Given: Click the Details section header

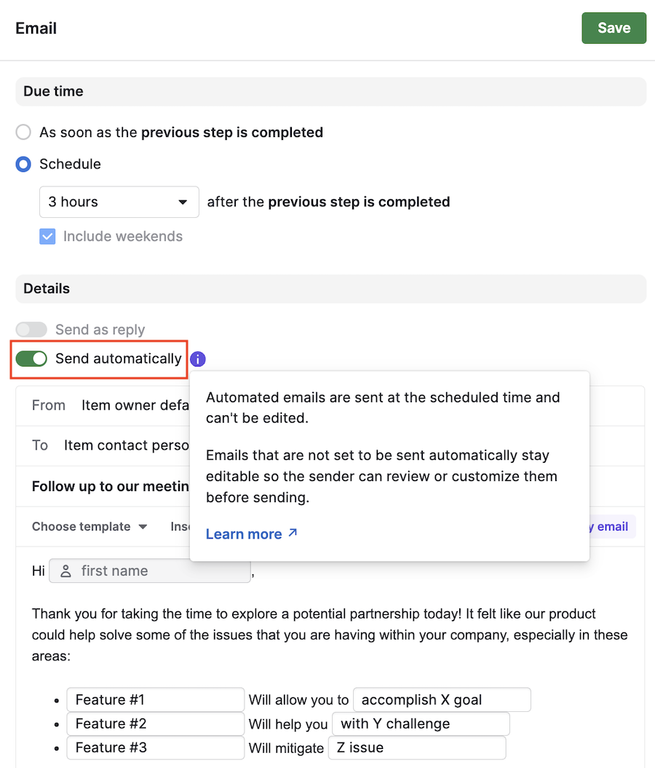Looking at the screenshot, I should (46, 289).
